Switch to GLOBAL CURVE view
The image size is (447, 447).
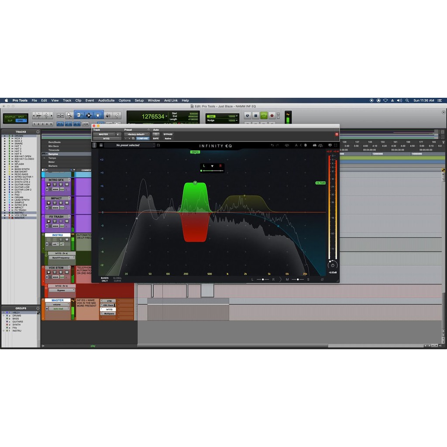coord(117,279)
